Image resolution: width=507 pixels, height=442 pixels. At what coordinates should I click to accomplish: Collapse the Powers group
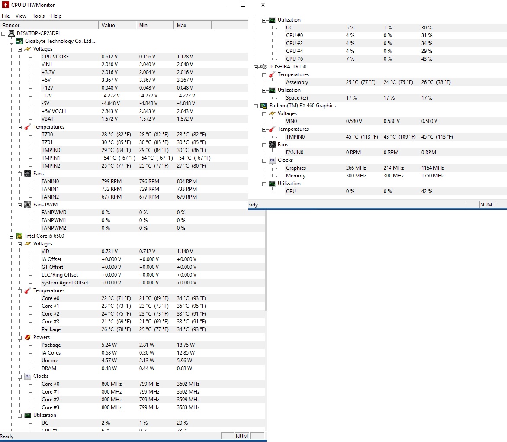[20, 338]
